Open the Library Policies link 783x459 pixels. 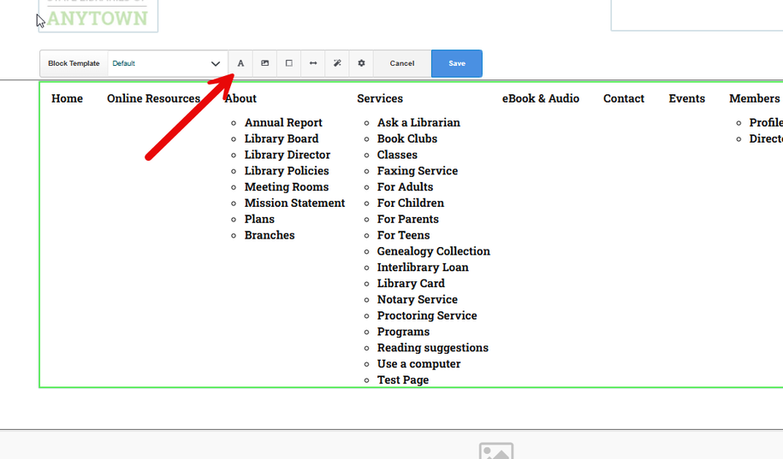(x=287, y=171)
